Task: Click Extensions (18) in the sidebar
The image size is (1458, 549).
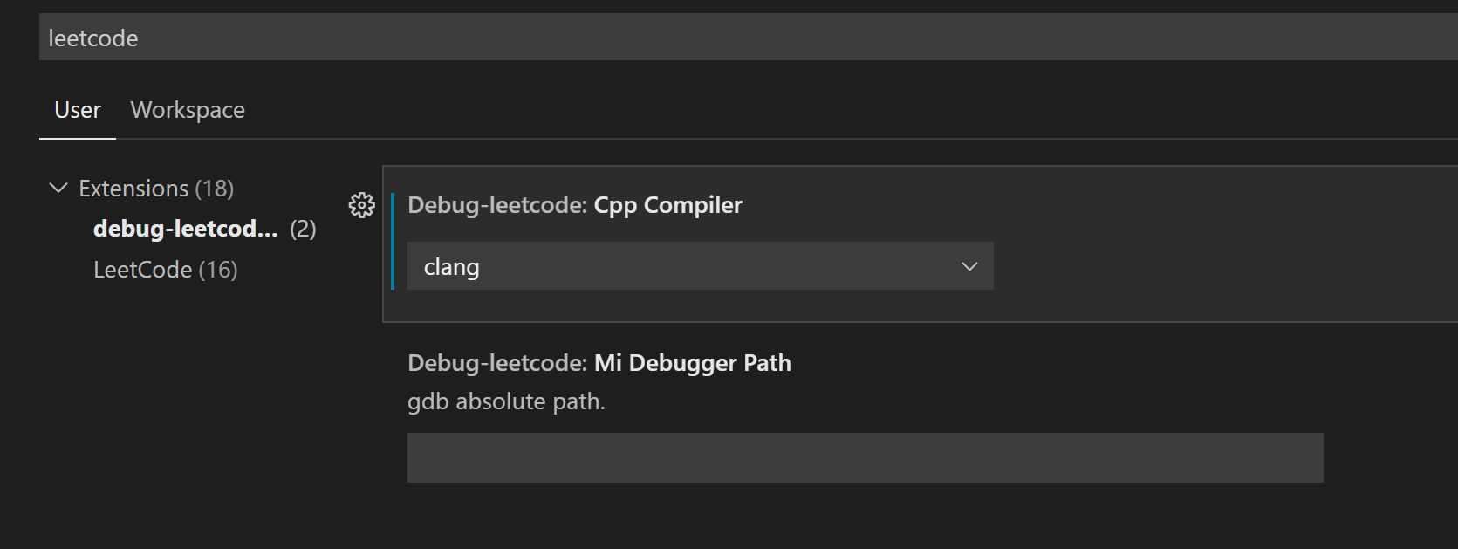Action: point(156,187)
